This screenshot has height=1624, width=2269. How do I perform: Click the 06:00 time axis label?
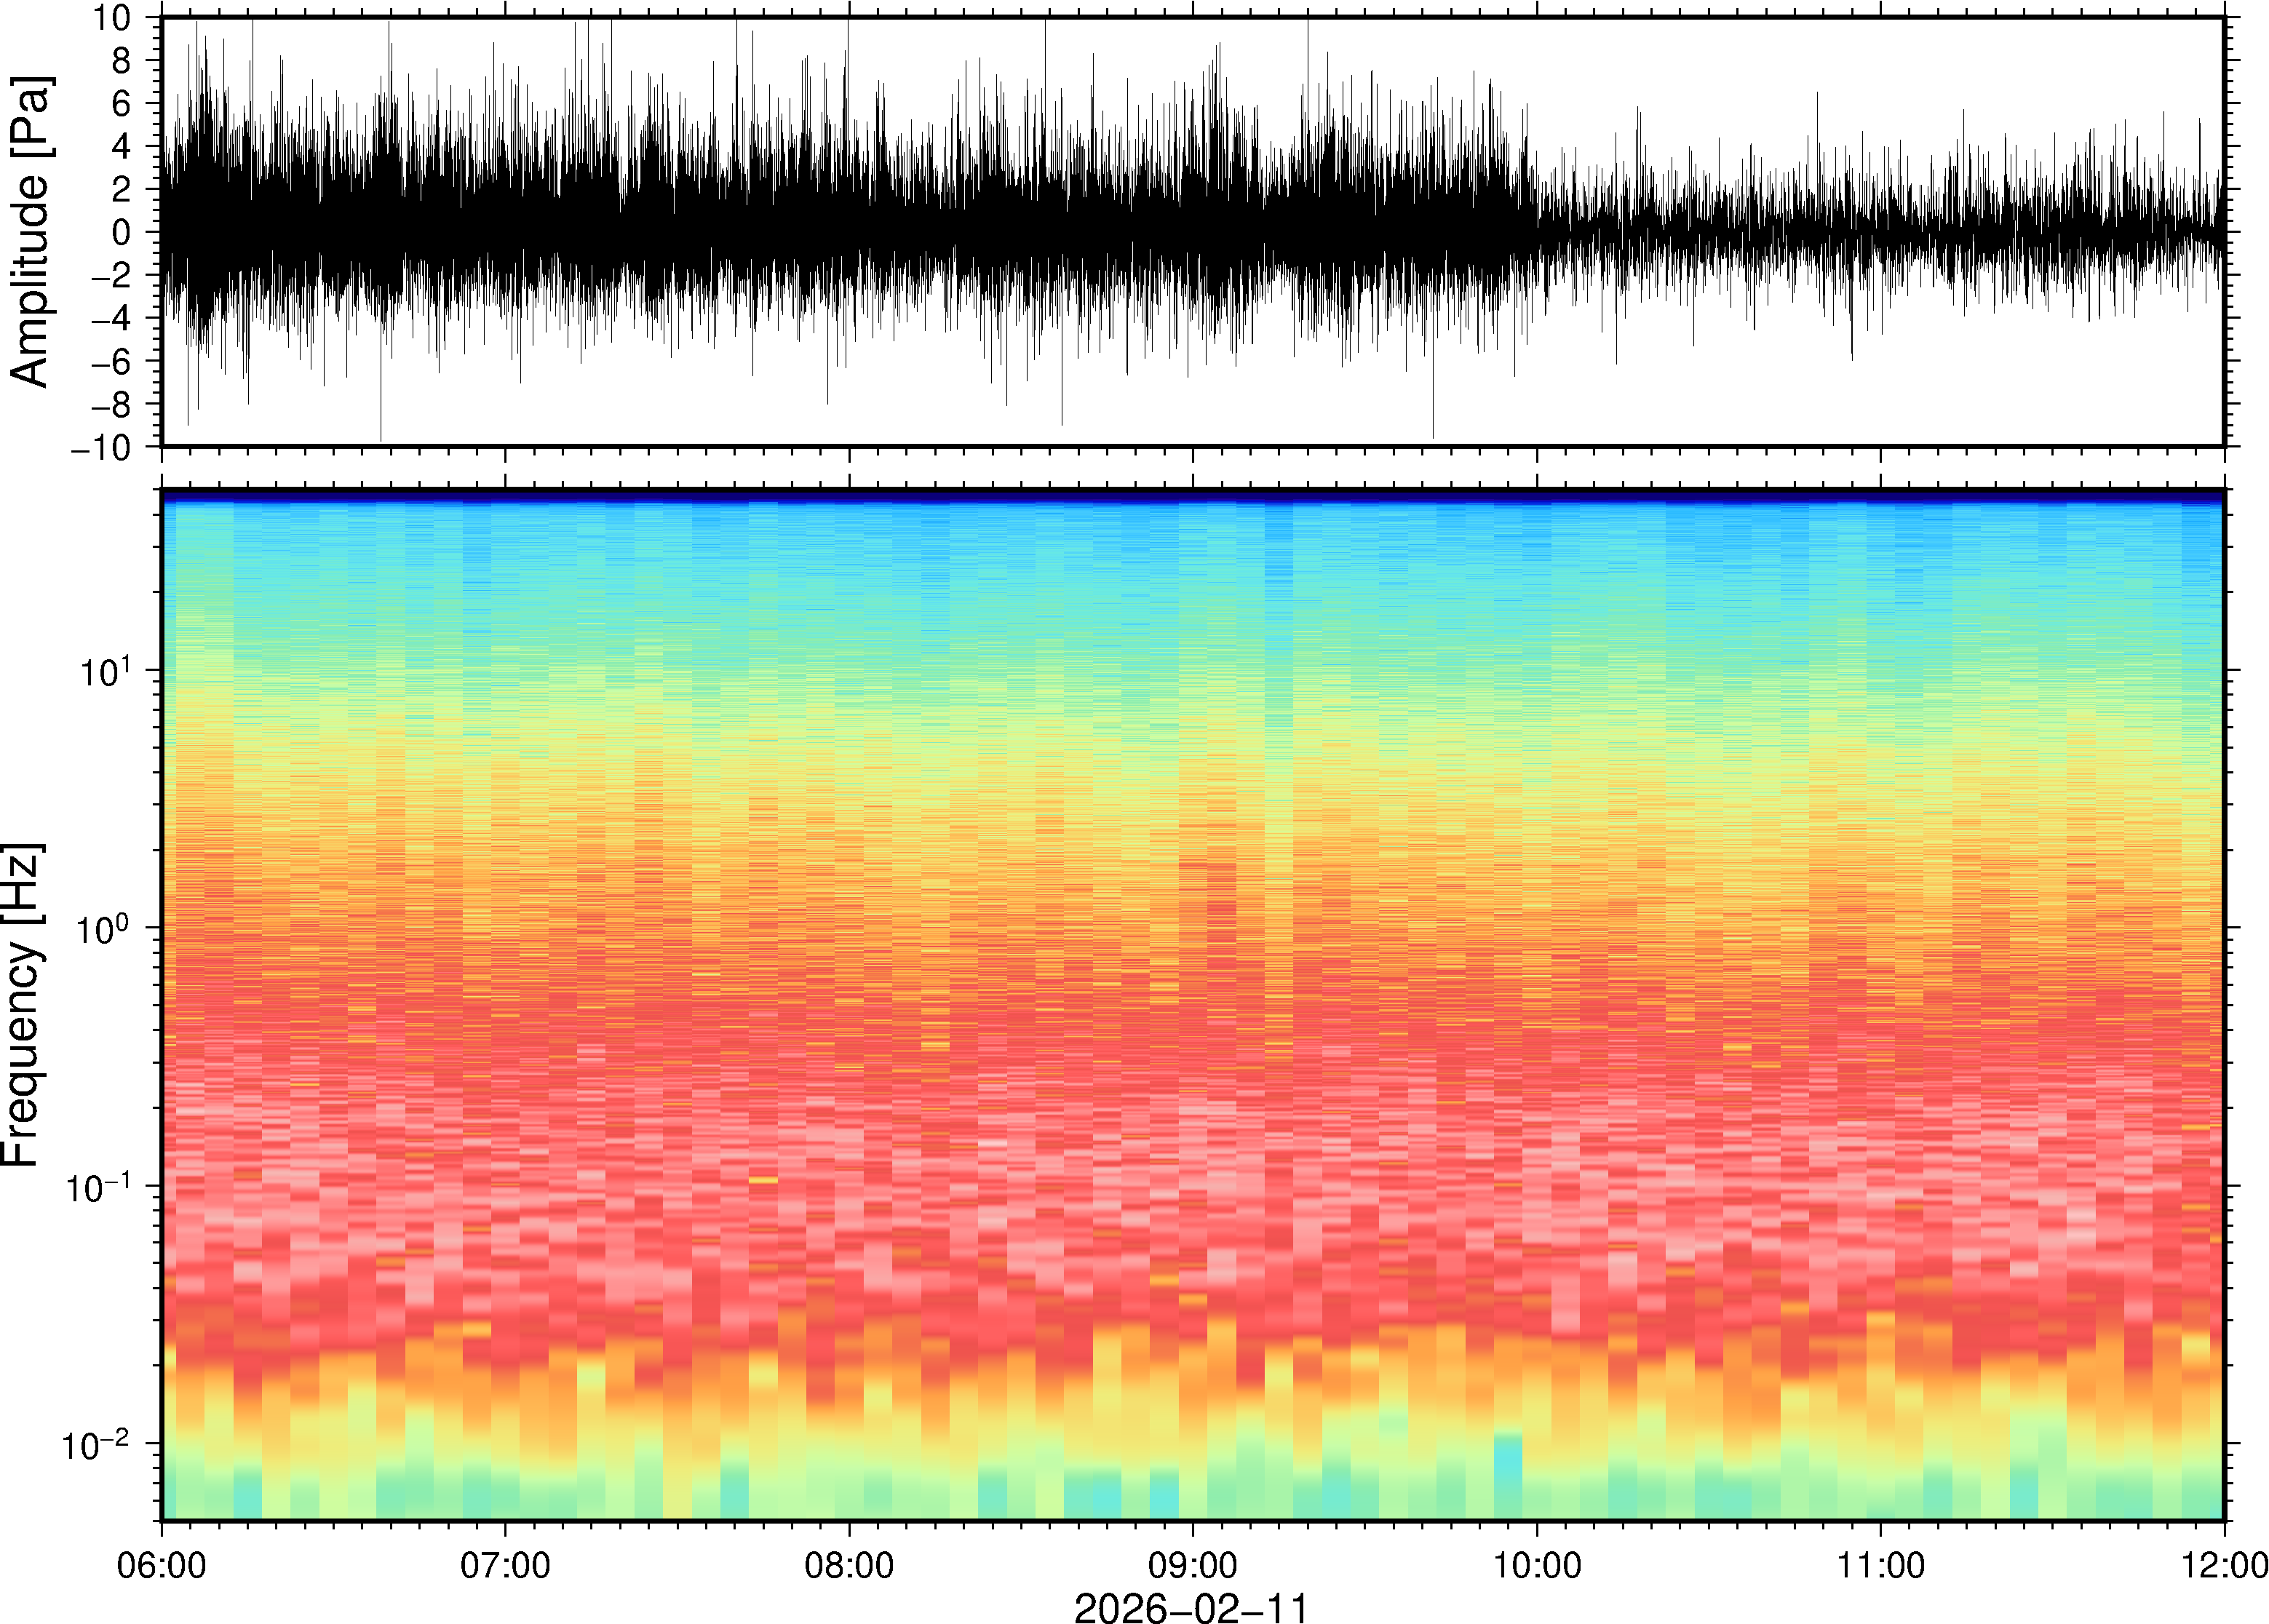click(162, 1565)
